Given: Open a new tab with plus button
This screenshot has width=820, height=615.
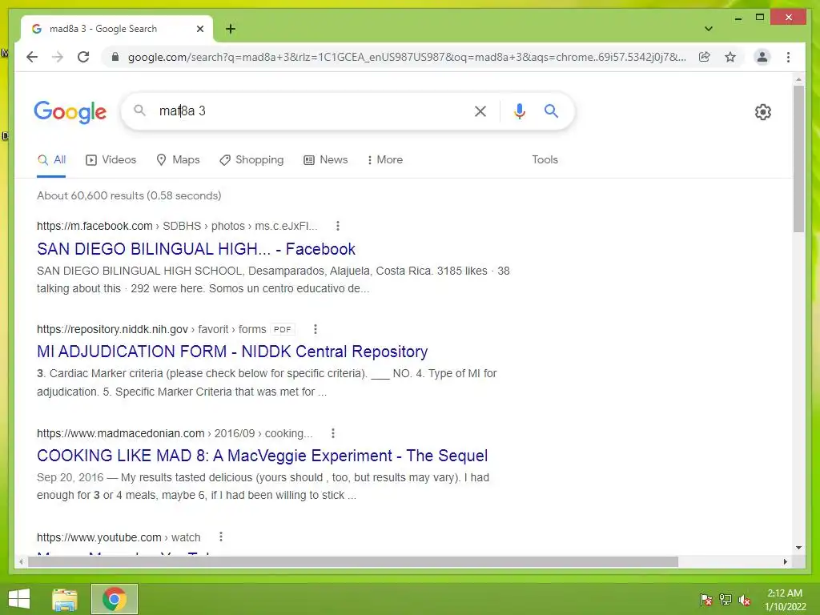Looking at the screenshot, I should pyautogui.click(x=230, y=29).
